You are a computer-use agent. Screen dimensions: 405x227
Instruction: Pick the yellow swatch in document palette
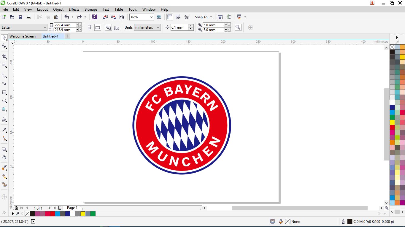pyautogui.click(x=83, y=214)
